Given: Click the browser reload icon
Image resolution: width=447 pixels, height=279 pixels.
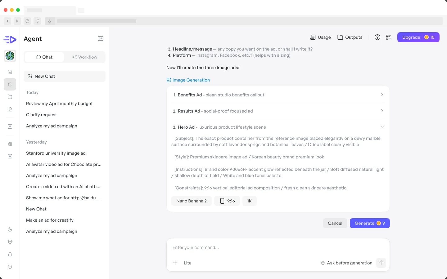Looking at the screenshot, I should tap(27, 21).
